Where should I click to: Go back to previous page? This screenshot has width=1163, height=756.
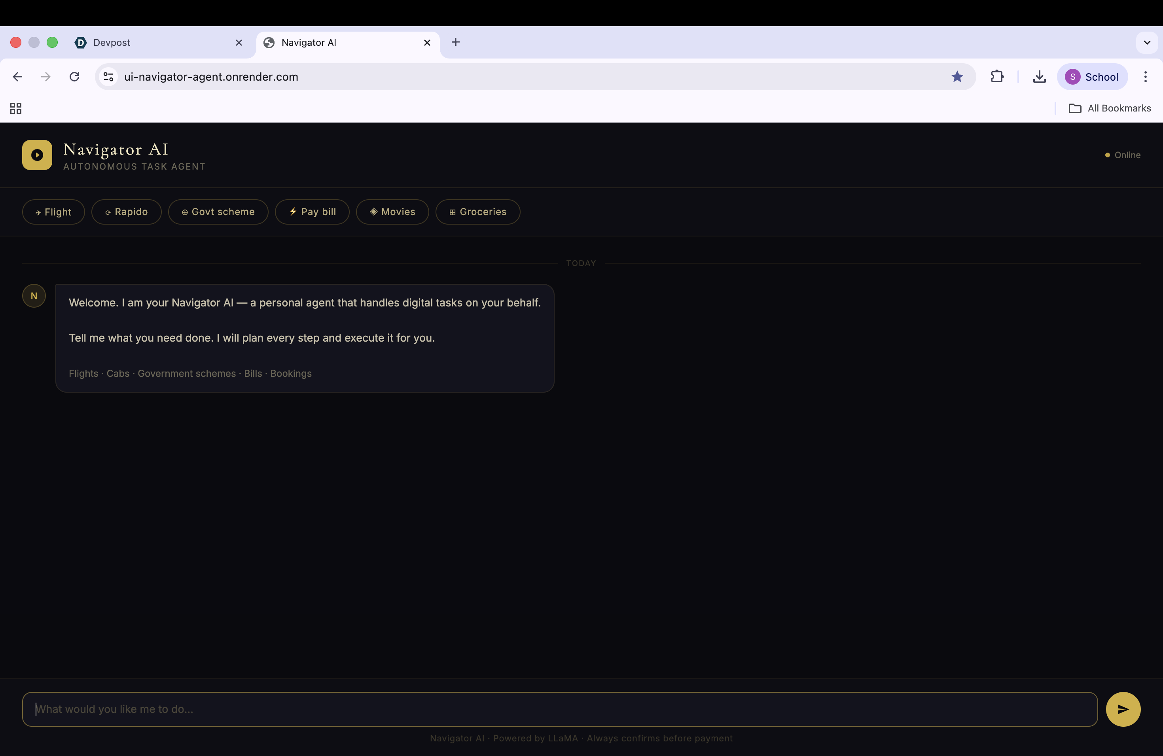[17, 77]
